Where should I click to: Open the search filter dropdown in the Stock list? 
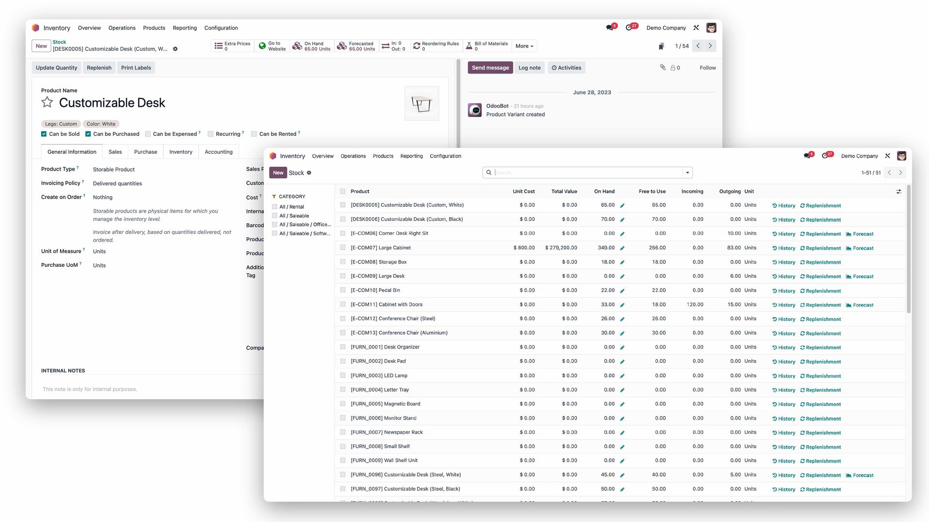(687, 172)
